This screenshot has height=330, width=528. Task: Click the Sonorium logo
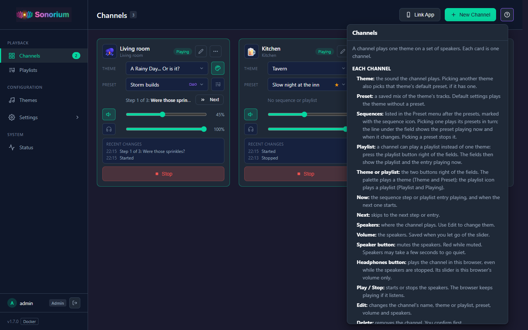pos(43,15)
